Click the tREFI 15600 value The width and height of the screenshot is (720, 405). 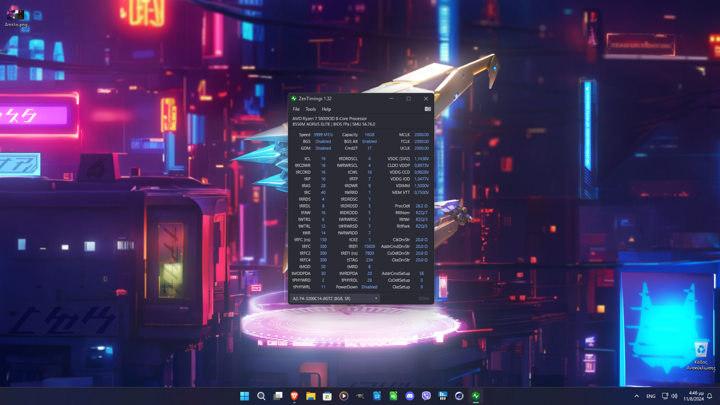click(369, 246)
